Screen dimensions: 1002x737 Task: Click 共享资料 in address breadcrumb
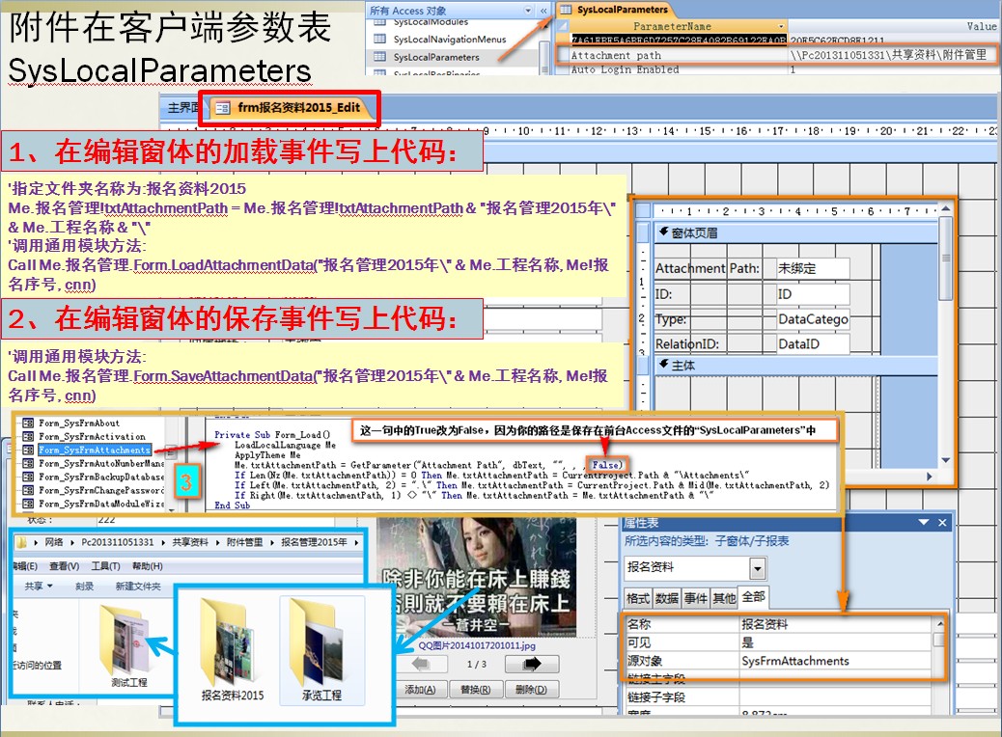tap(190, 542)
